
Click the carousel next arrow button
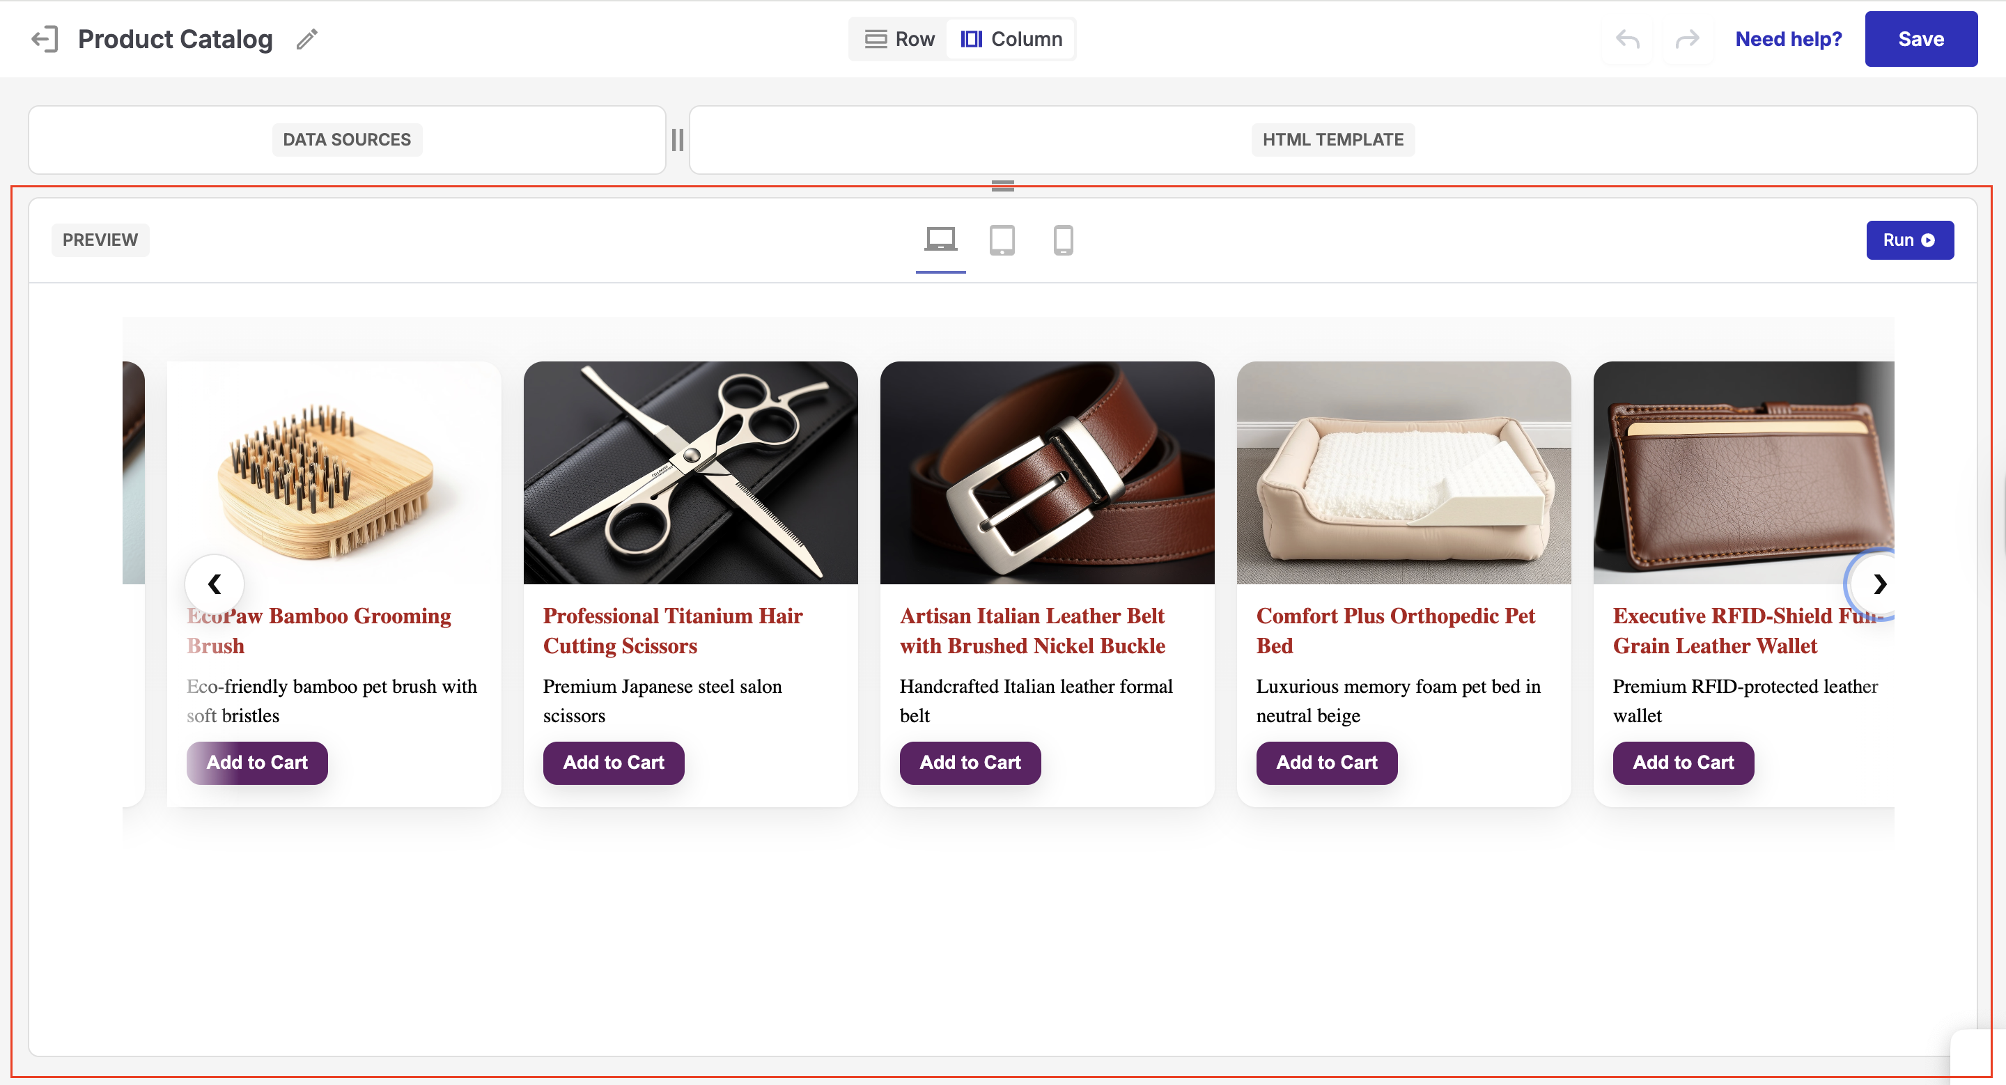point(1879,584)
